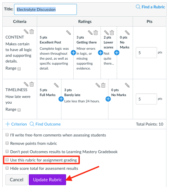The image size is (169, 187).
Task: Delete the Lower scores rating
Action: pos(112,33)
